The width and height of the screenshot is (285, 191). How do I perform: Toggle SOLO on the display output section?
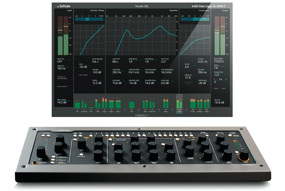[216, 89]
